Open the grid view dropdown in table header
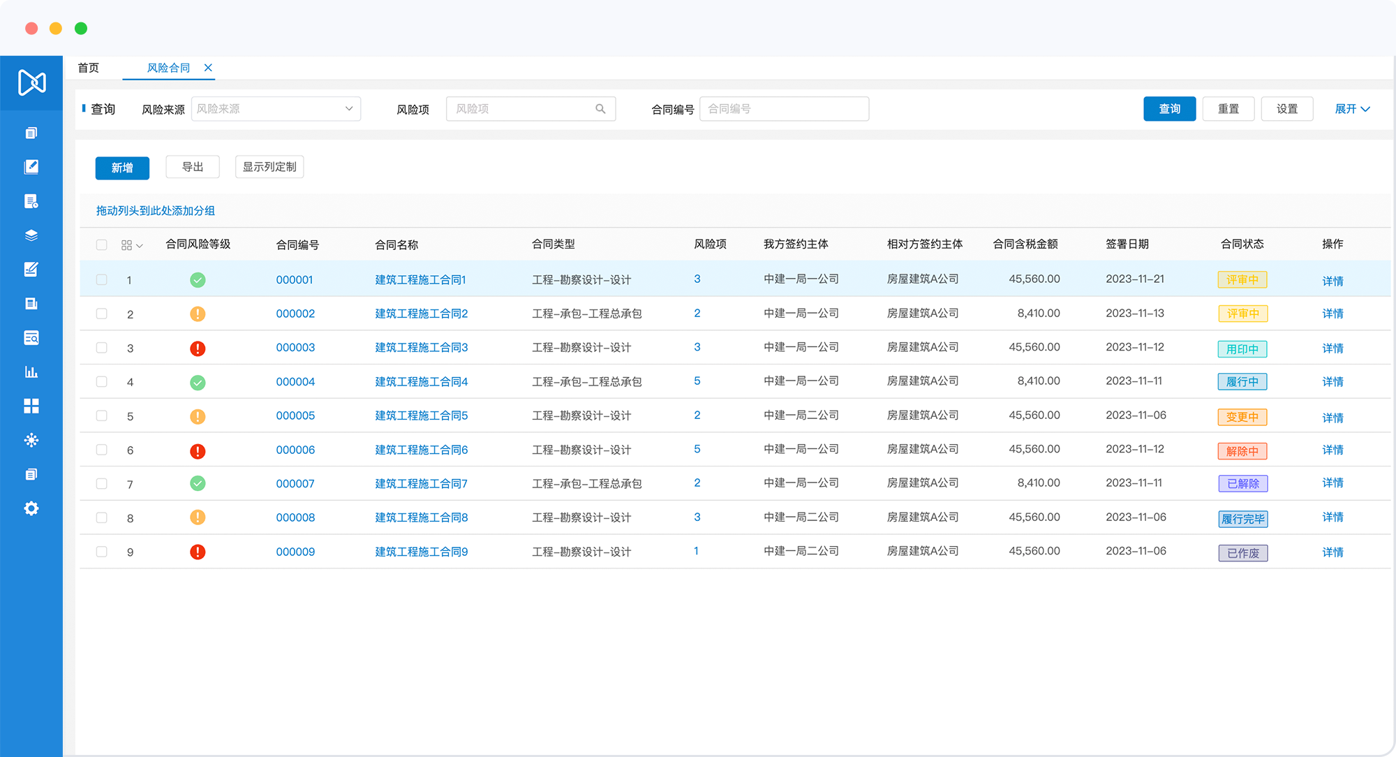This screenshot has height=757, width=1396. (132, 245)
